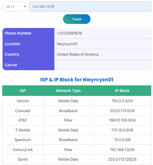Click the CenturyLink ISP cell
Screen dimensions: 153x165
(x=23, y=150)
